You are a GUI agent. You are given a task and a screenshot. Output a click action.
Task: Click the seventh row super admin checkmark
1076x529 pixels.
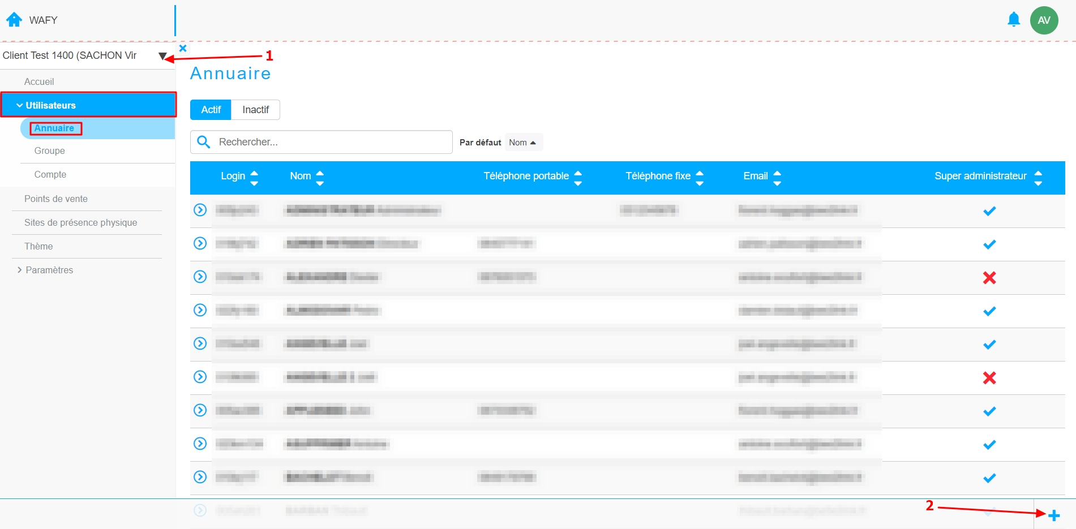(989, 411)
